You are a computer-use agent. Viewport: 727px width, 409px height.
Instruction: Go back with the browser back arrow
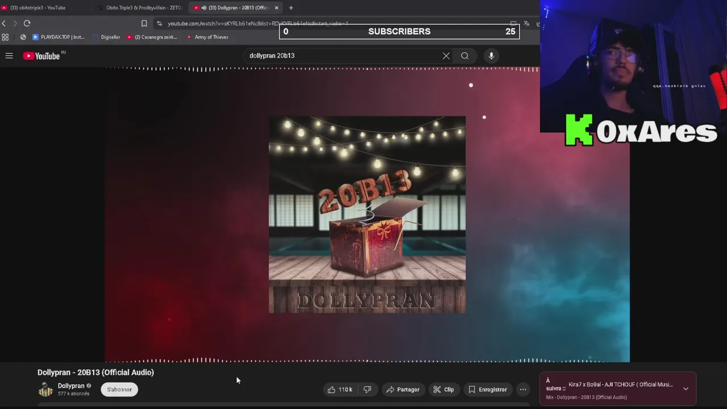4,23
